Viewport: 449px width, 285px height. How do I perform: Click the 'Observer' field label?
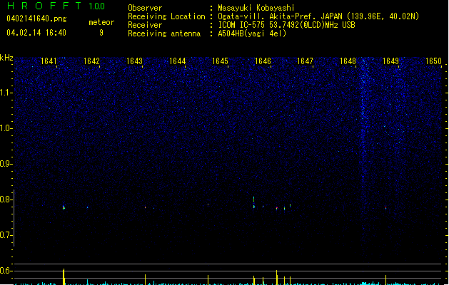point(145,8)
